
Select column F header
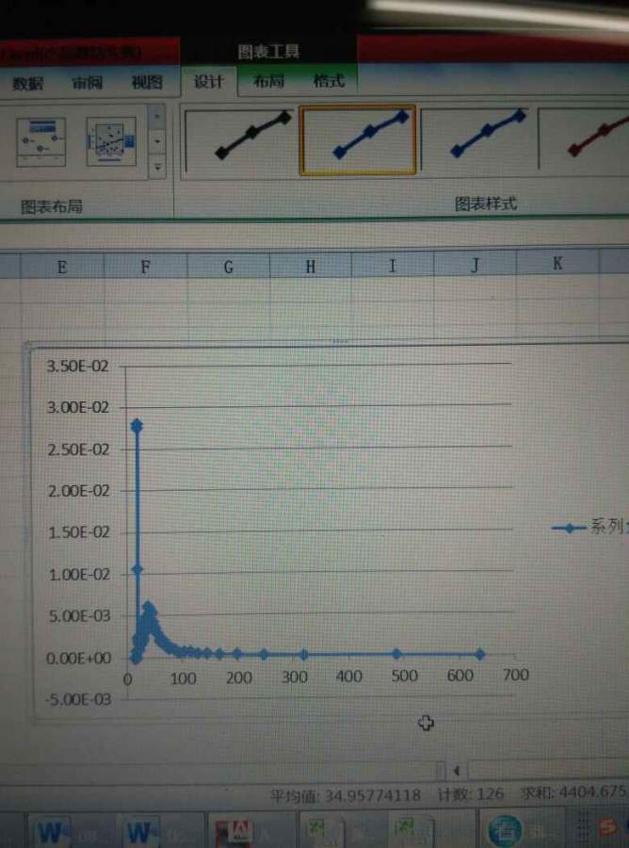(x=145, y=267)
